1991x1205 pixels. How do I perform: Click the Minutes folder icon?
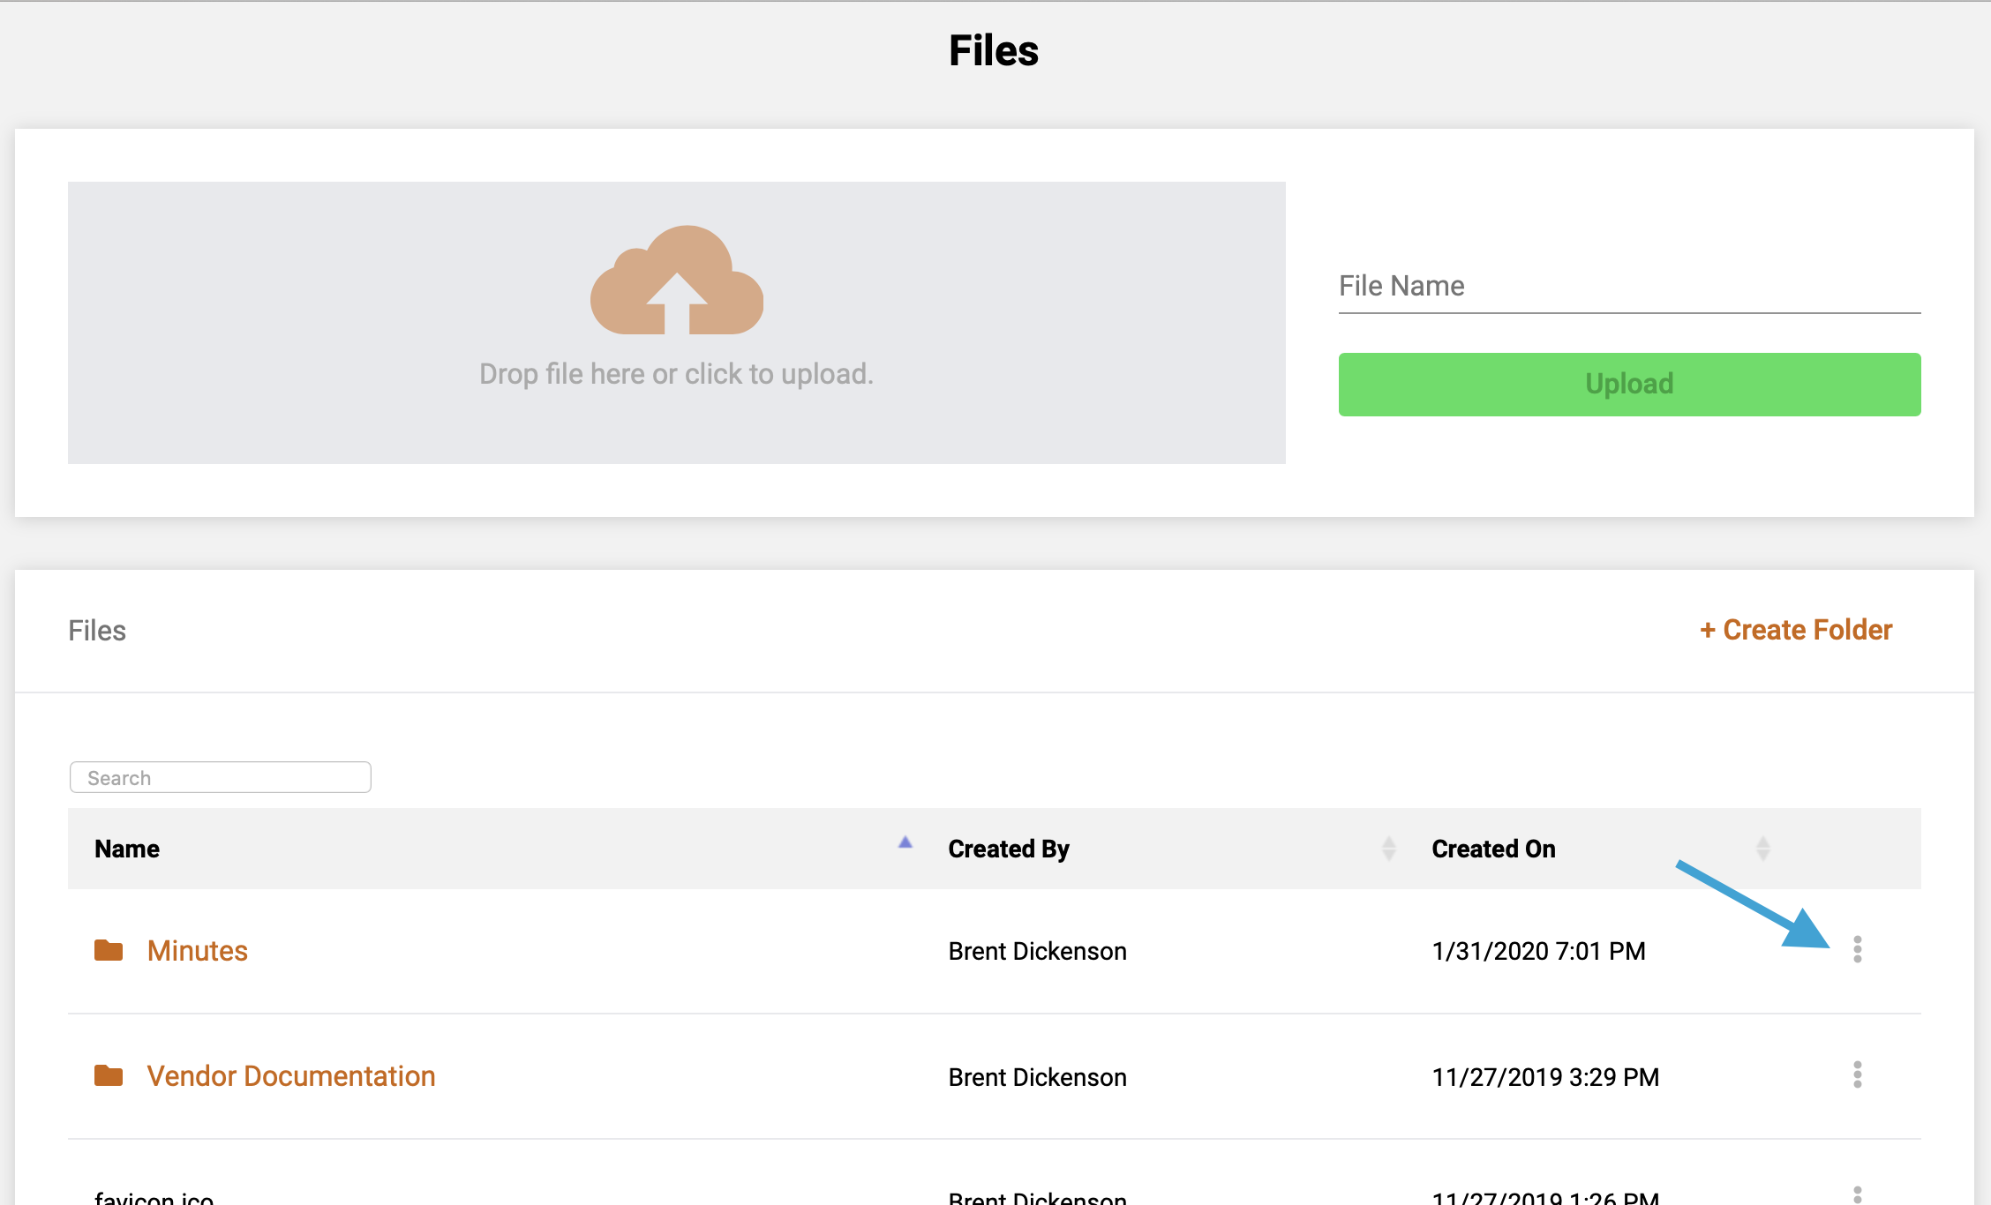109,950
